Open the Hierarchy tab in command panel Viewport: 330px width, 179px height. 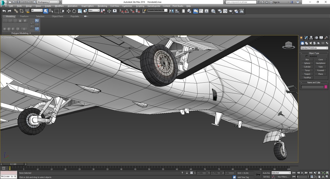pos(311,38)
